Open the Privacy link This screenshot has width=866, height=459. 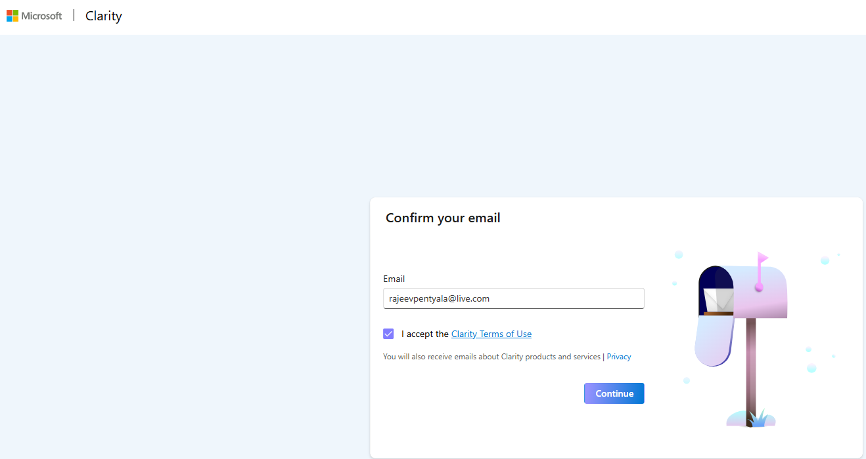pyautogui.click(x=619, y=357)
